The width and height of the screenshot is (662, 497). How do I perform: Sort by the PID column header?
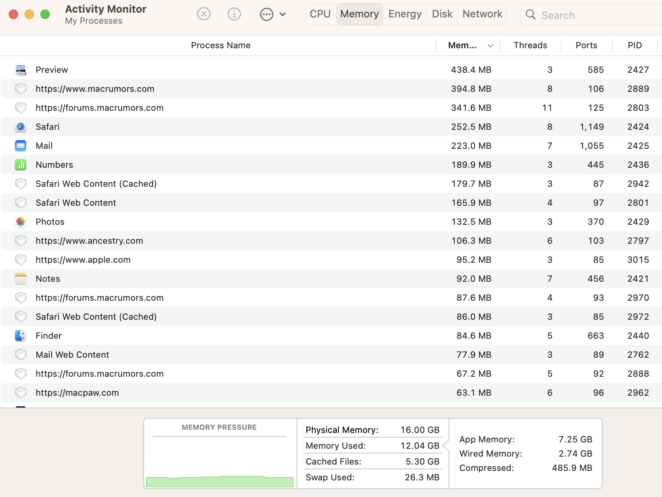coord(635,45)
